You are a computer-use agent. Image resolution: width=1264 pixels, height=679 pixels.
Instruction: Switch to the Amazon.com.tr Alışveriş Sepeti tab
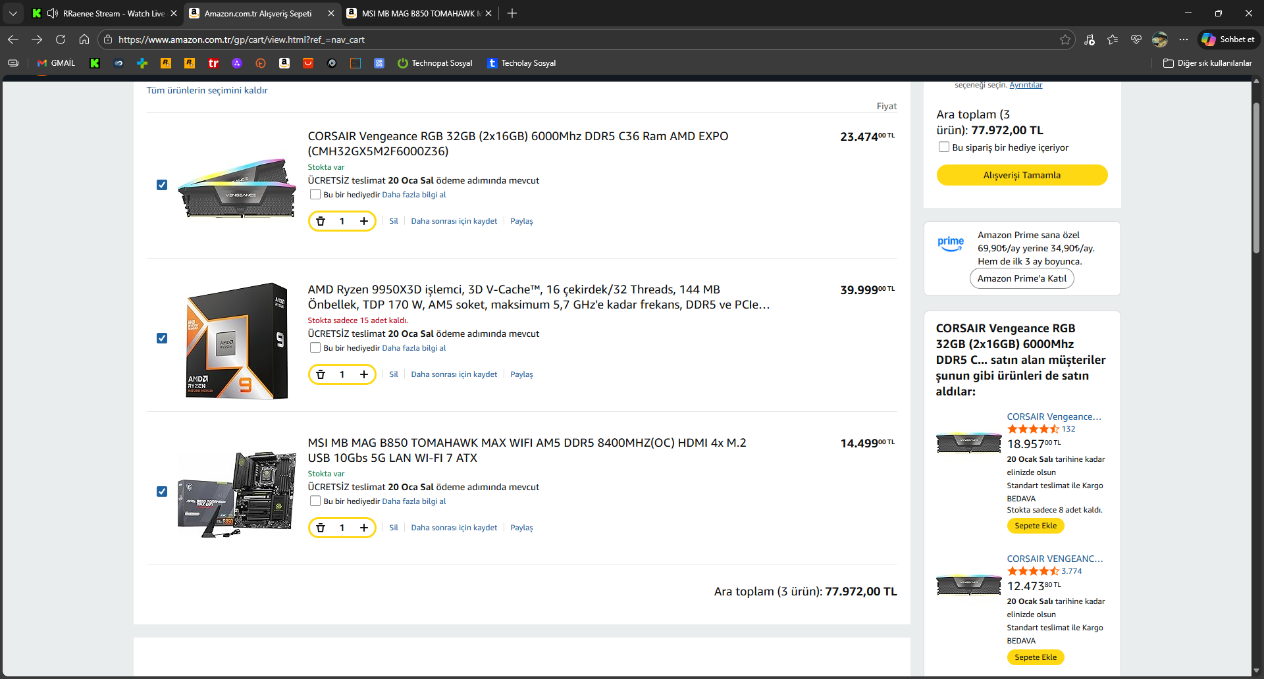(x=258, y=13)
